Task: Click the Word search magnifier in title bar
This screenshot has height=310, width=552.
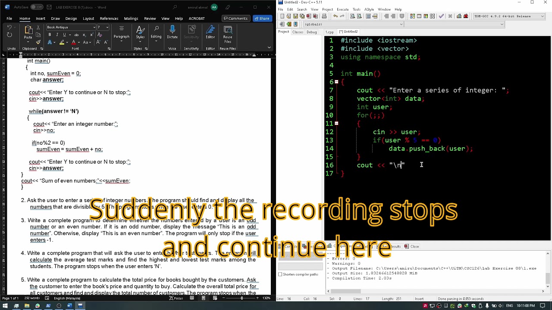Action: [x=174, y=7]
